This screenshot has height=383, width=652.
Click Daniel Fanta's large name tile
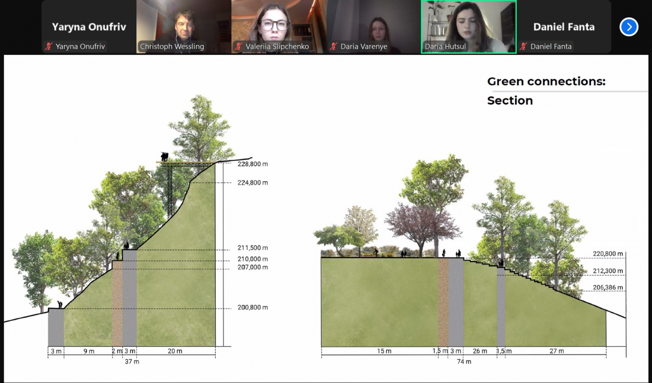pyautogui.click(x=563, y=27)
